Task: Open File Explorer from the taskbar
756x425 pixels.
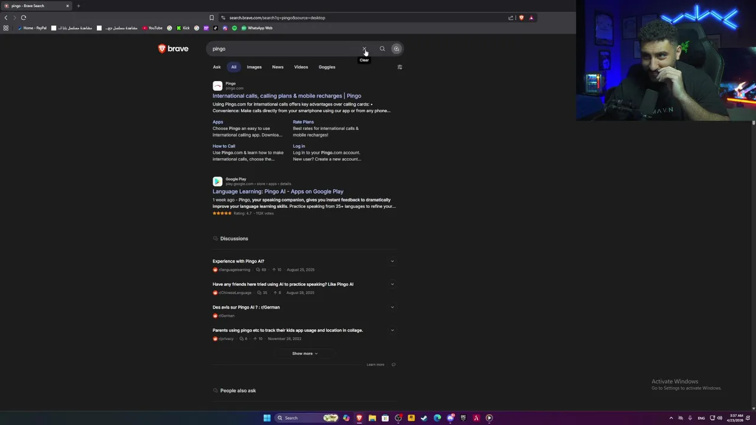Action: coord(372,418)
